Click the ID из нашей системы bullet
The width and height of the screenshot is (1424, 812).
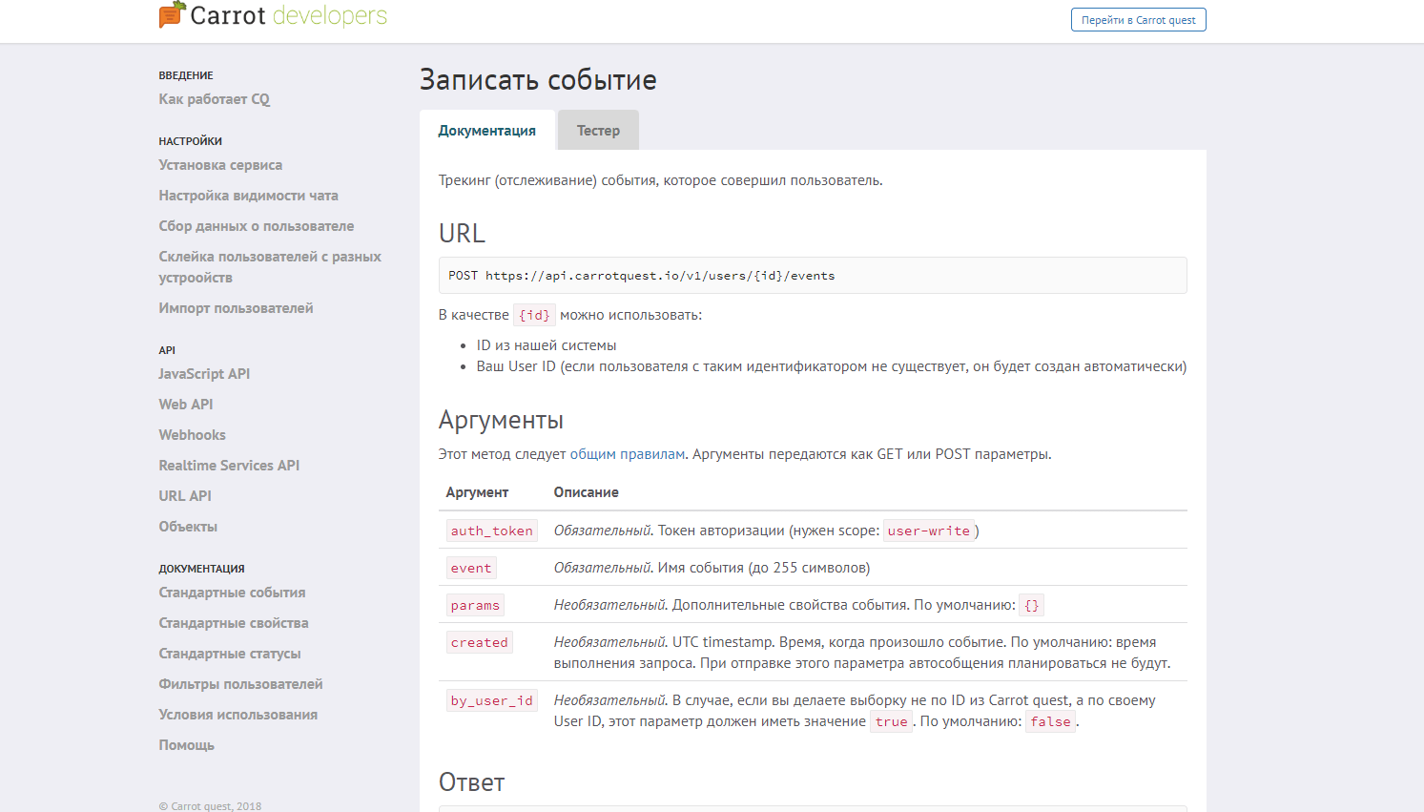pyautogui.click(x=547, y=345)
